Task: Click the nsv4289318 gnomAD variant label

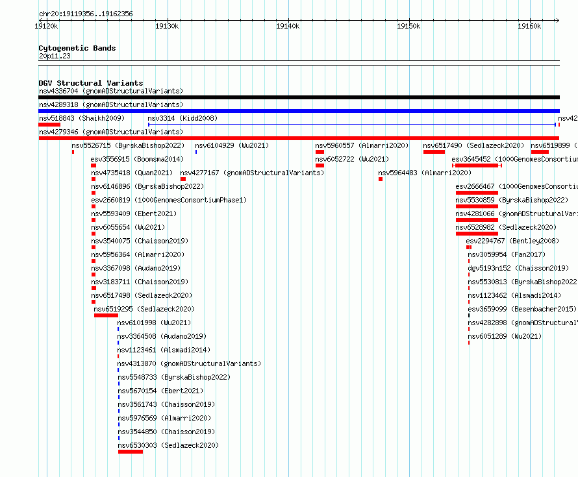Action: [111, 104]
